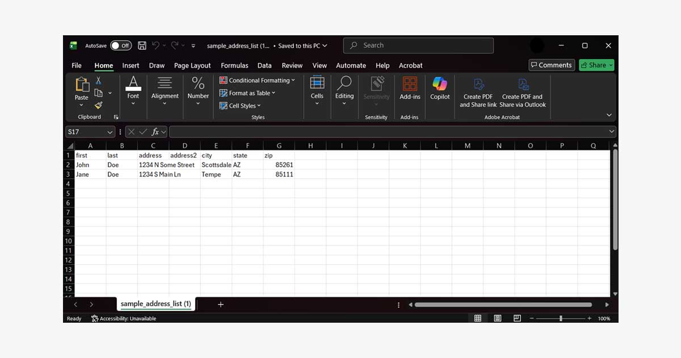
Task: Switch to Page Break Preview view
Action: tap(517, 319)
